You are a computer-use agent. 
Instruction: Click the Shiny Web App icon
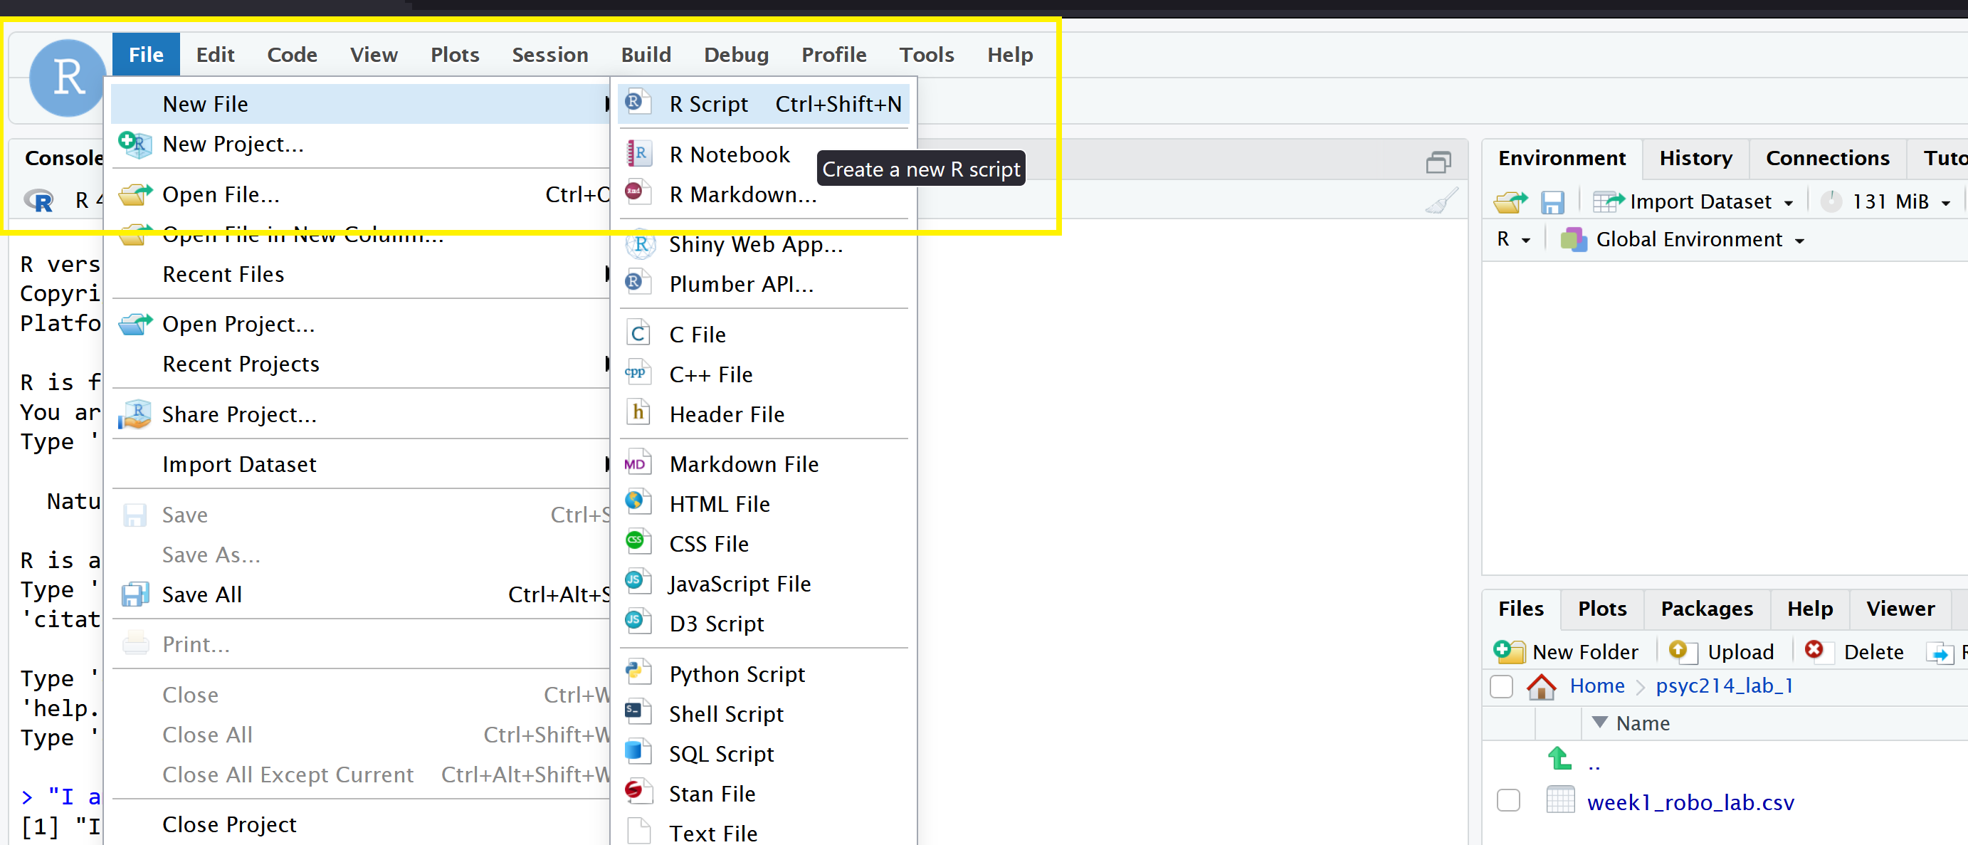(639, 243)
